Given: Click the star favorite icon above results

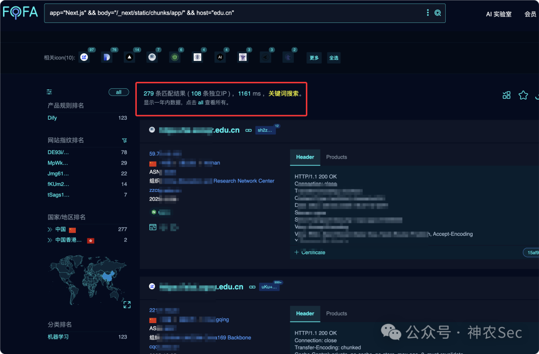Looking at the screenshot, I should click(523, 95).
